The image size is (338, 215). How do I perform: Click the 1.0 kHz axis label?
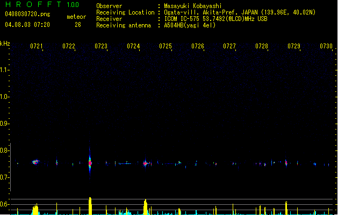(x=4, y=97)
